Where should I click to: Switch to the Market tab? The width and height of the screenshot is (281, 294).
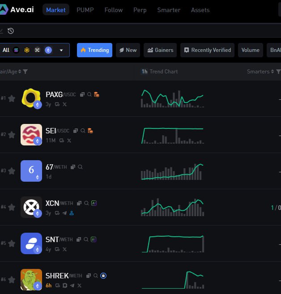click(56, 10)
